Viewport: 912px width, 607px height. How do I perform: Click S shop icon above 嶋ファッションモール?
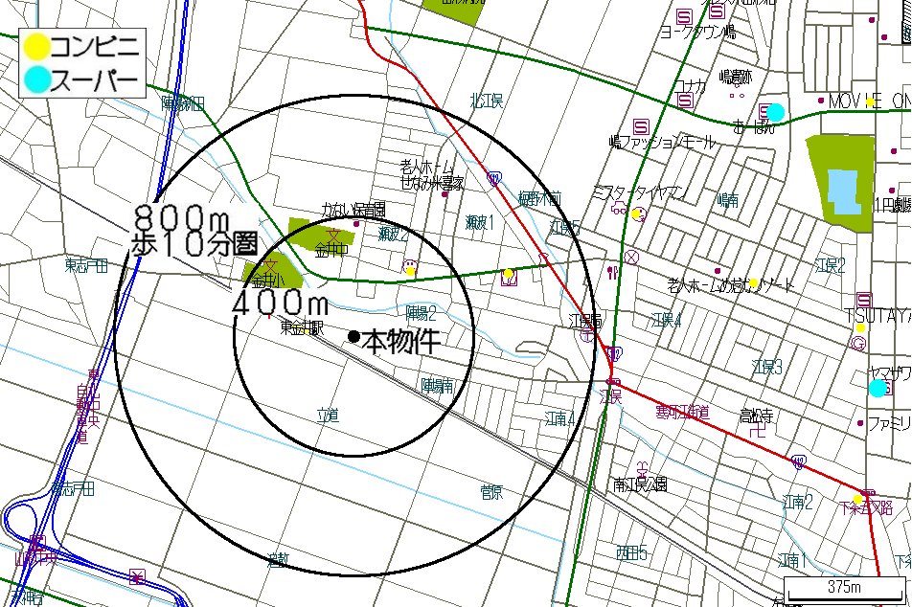tap(640, 126)
